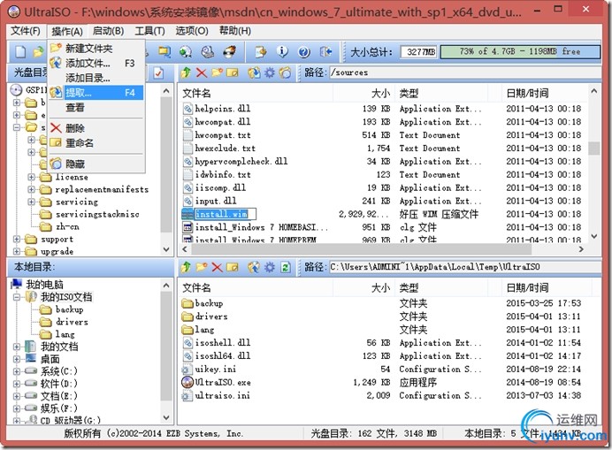
Task: Choose 添加文件... F3 menu entry
Action: click(x=96, y=64)
